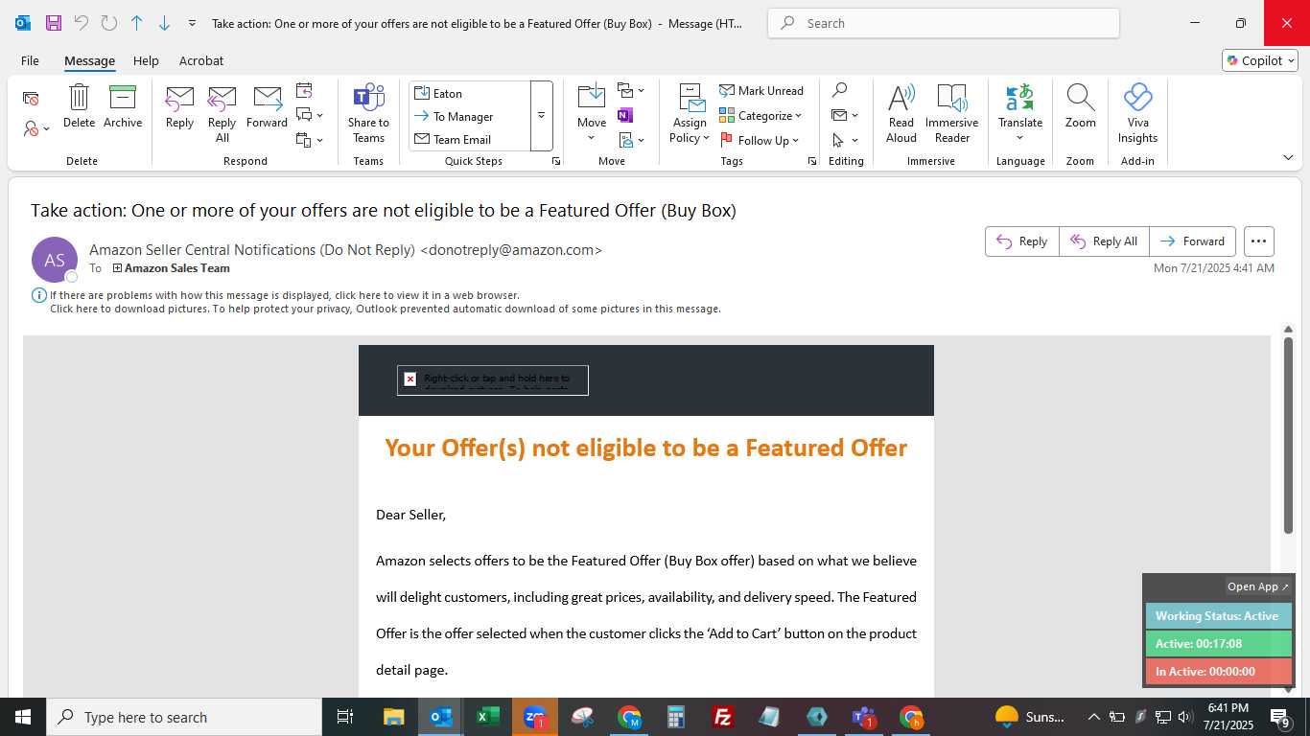The height and width of the screenshot is (736, 1310).
Task: Open Microsoft Teams from the taskbar
Action: tap(864, 717)
